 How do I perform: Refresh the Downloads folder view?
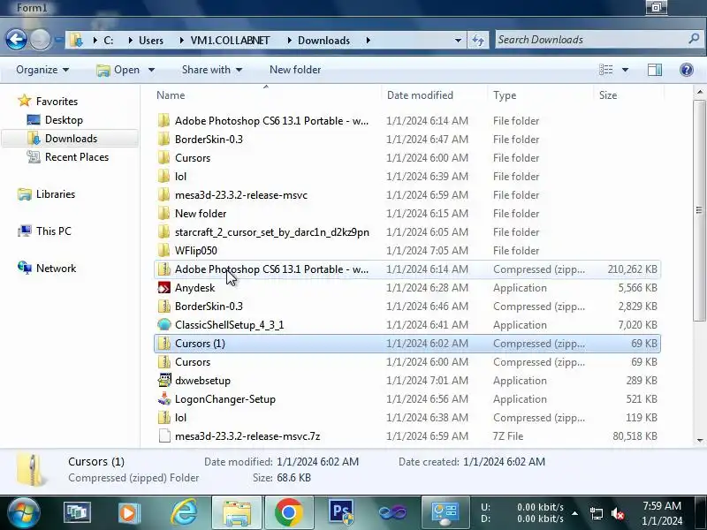478,40
